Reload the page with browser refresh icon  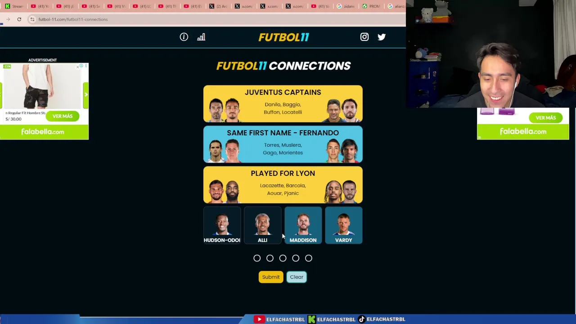tap(19, 19)
